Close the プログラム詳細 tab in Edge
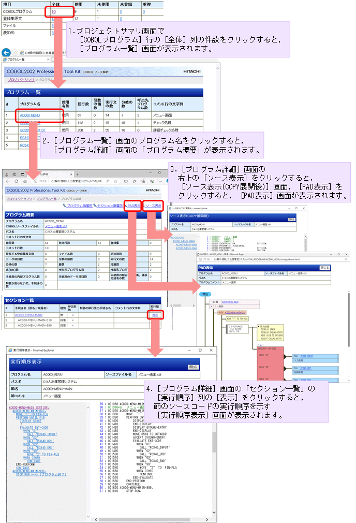356x523 pixels. click(71, 174)
